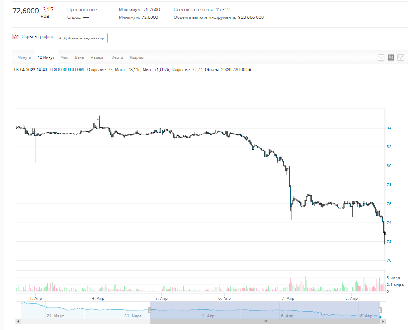This screenshot has width=408, height=330.
Task: Click the navigator scroll right arrow
Action: point(383,321)
